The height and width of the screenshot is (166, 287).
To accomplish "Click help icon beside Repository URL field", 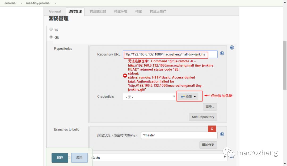I will coord(222,53).
